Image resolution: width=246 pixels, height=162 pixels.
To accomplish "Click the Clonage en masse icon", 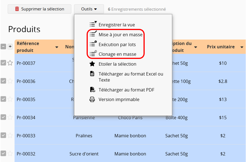I will pos(93,54).
